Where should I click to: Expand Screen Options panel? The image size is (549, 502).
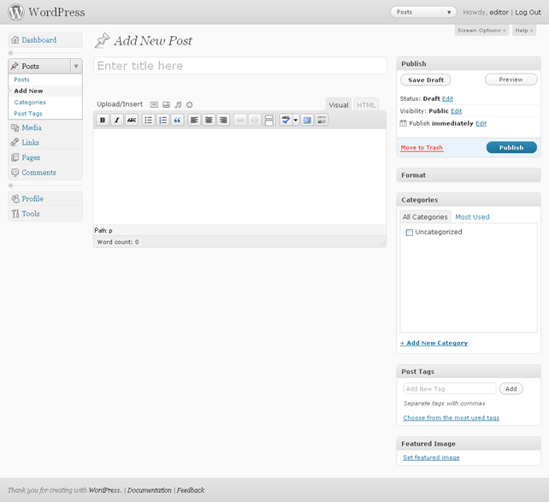(x=481, y=31)
